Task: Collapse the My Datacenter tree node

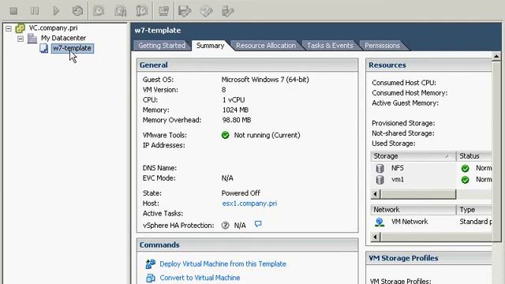Action: [x=21, y=39]
